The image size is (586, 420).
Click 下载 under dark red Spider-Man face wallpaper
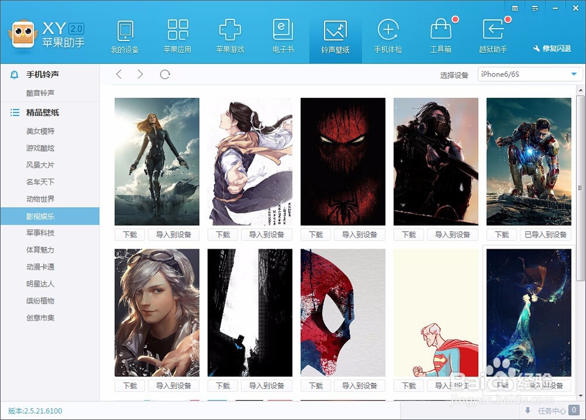pyautogui.click(x=316, y=235)
